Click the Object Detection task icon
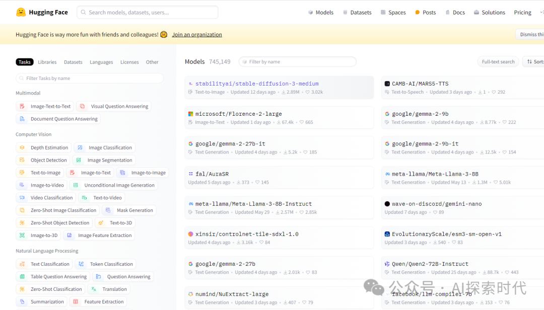The width and height of the screenshot is (544, 310). tap(22, 161)
